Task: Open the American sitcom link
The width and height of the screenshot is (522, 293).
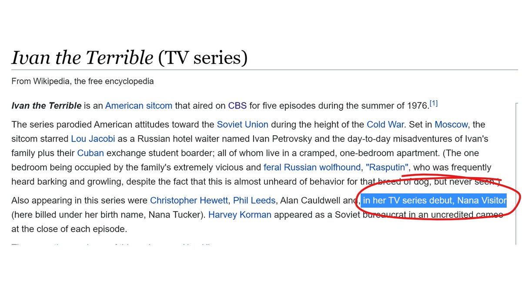Action: click(x=139, y=105)
